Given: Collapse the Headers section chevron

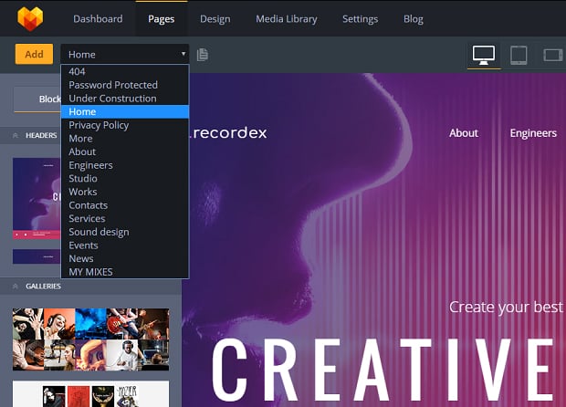Looking at the screenshot, I should pyautogui.click(x=16, y=136).
